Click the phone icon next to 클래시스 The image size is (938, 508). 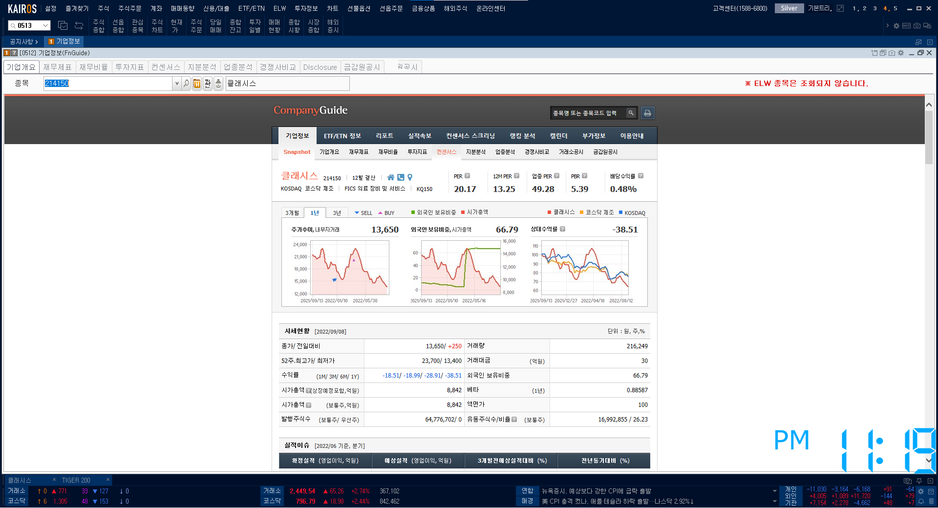[401, 177]
